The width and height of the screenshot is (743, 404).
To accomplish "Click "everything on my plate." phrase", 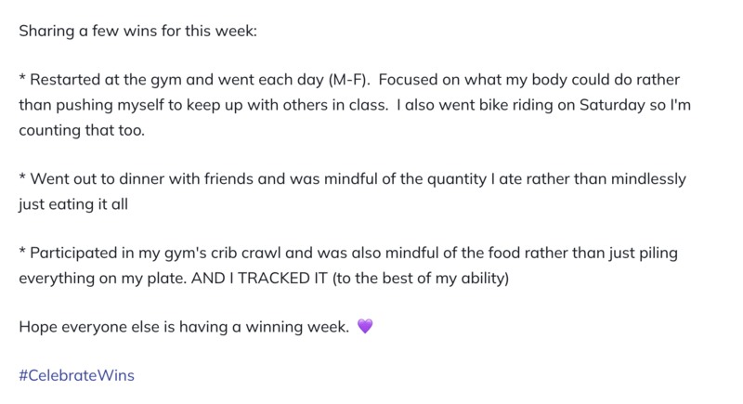I will (103, 278).
